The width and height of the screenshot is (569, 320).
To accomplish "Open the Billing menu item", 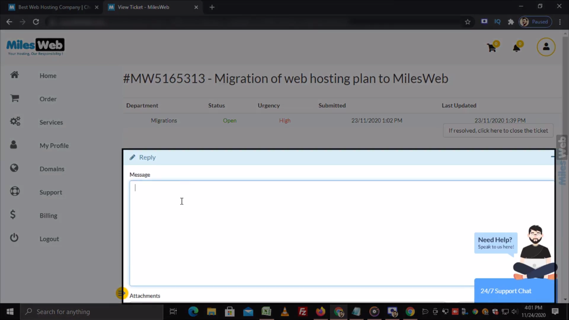I will pyautogui.click(x=48, y=215).
